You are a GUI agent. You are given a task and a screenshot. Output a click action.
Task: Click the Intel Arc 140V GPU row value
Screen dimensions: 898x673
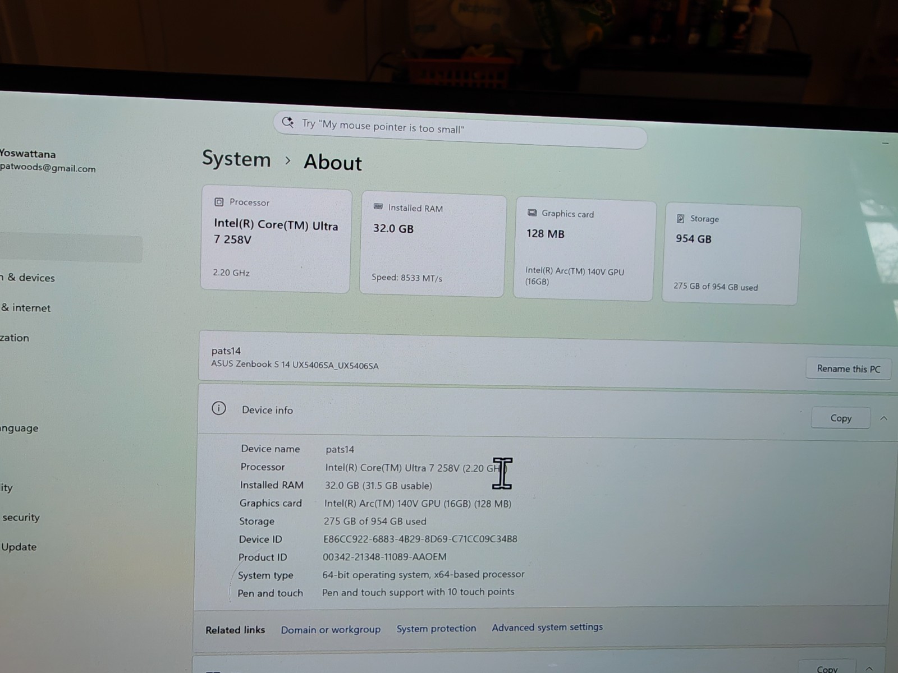pos(418,504)
